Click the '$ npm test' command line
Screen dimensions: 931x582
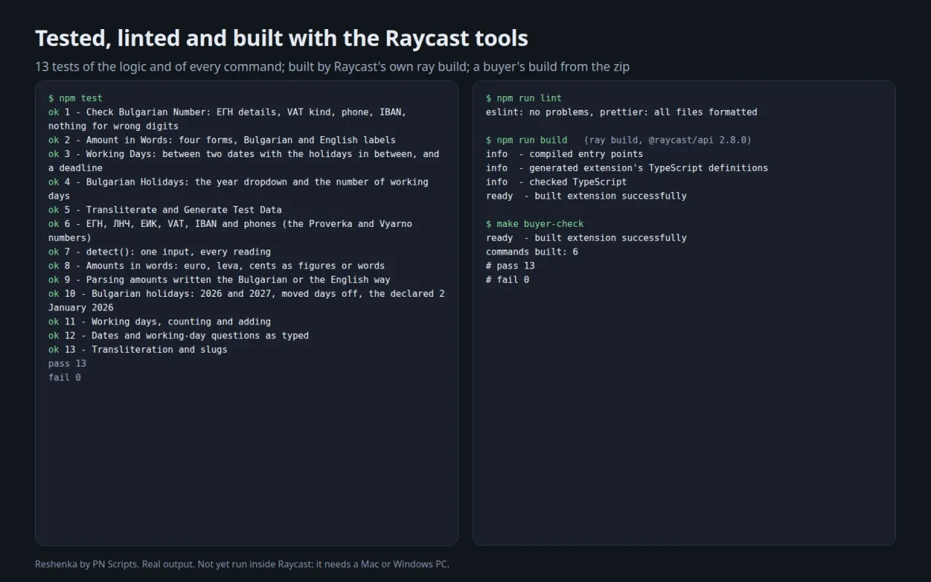(x=76, y=98)
